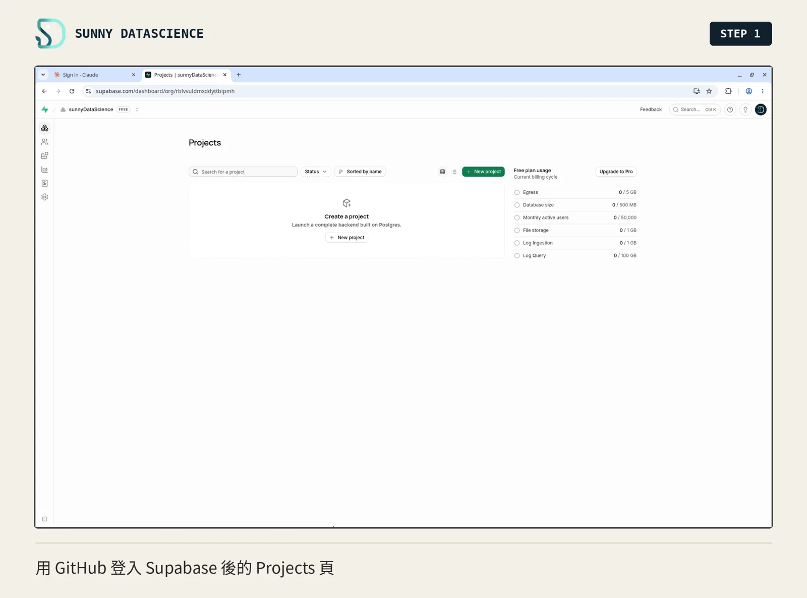
Task: Close the Sign in - Claude tab
Action: pyautogui.click(x=134, y=75)
